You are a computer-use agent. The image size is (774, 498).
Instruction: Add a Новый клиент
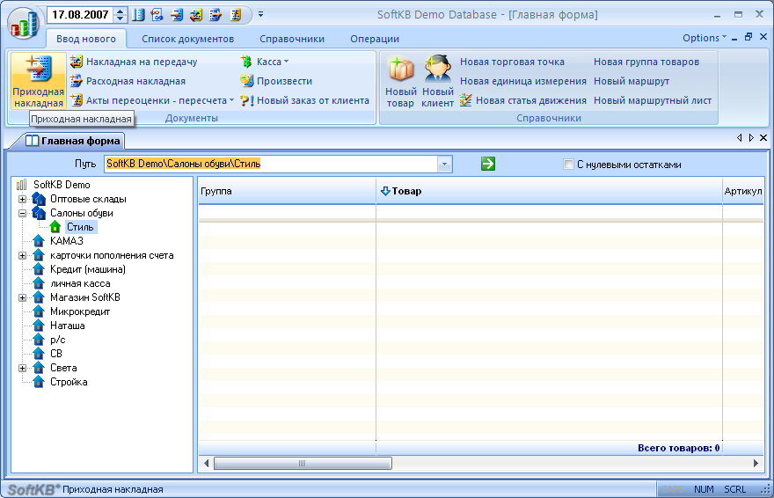pyautogui.click(x=437, y=82)
